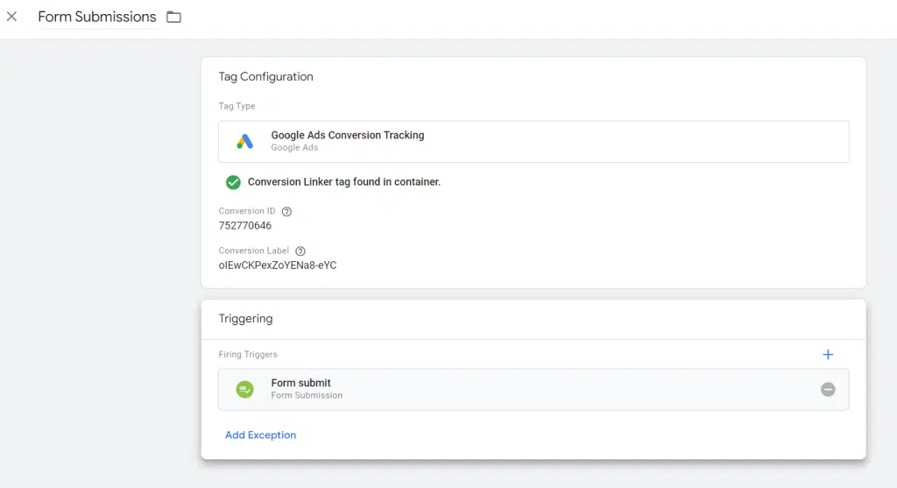Click the Conversion Linker tag found message
Image resolution: width=897 pixels, height=488 pixels.
343,182
